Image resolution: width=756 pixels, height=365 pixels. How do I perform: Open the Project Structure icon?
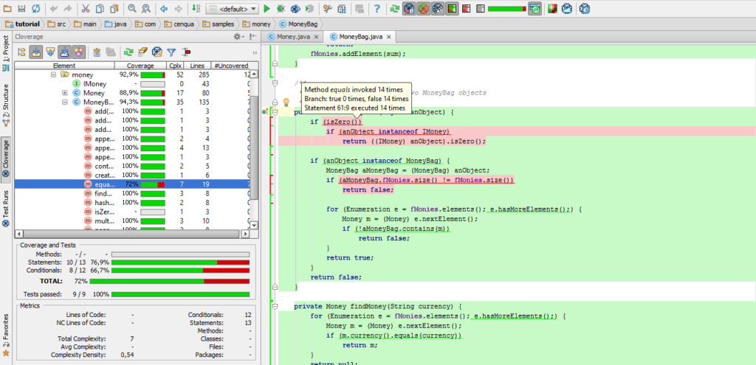(341, 8)
